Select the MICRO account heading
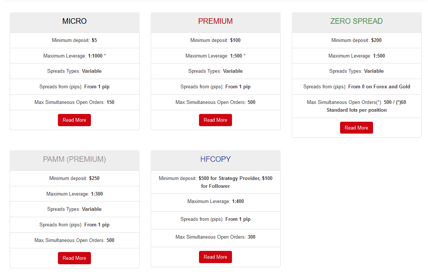Viewport: 428px width, 275px height. [75, 21]
